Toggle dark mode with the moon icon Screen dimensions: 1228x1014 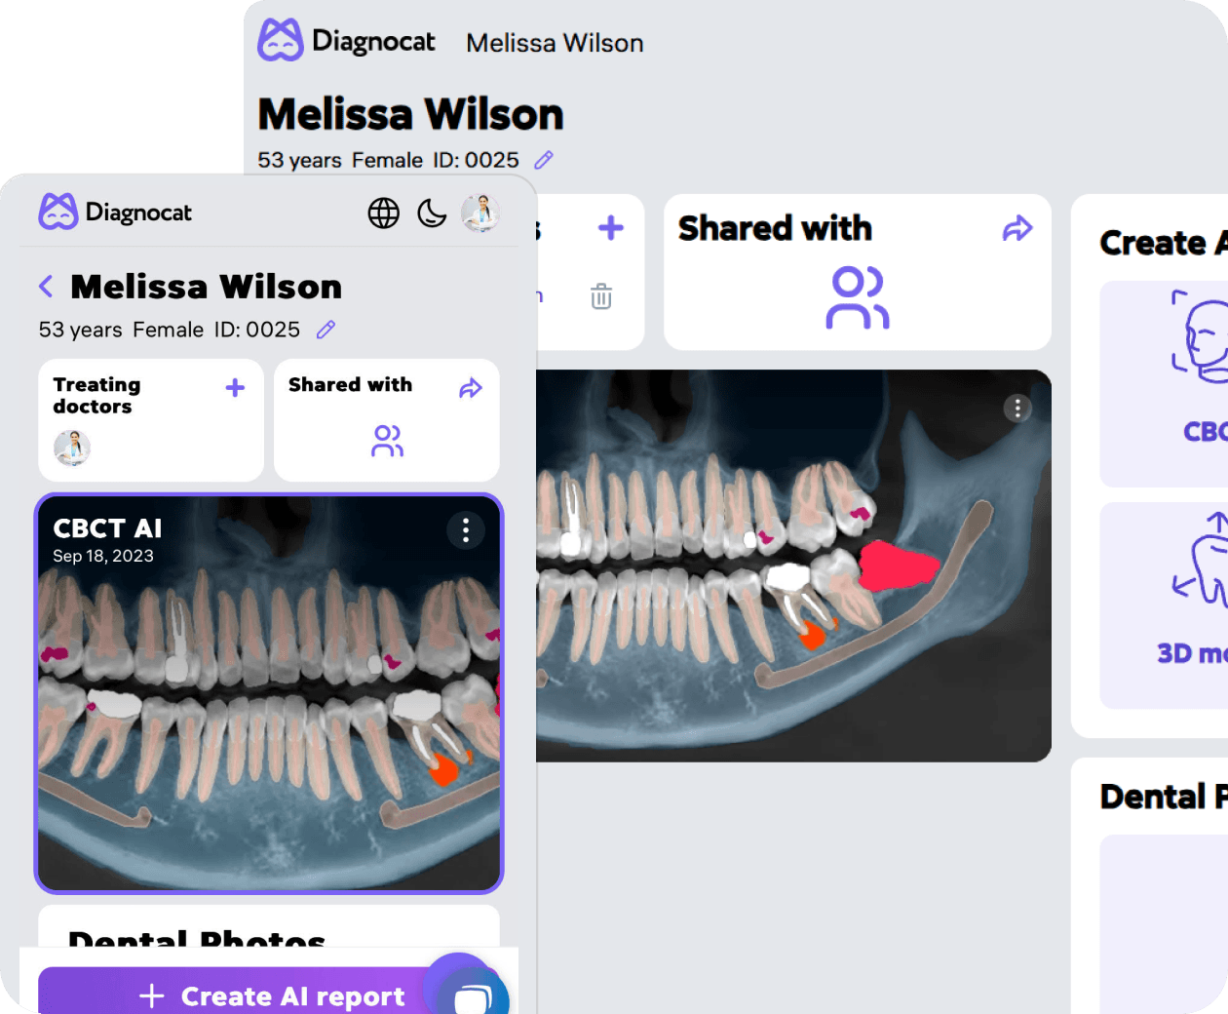(x=432, y=213)
